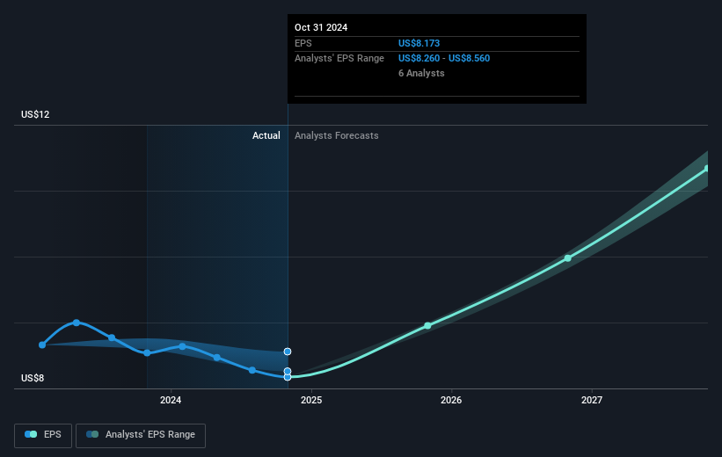Select the first EPS data point on the line

coord(42,345)
